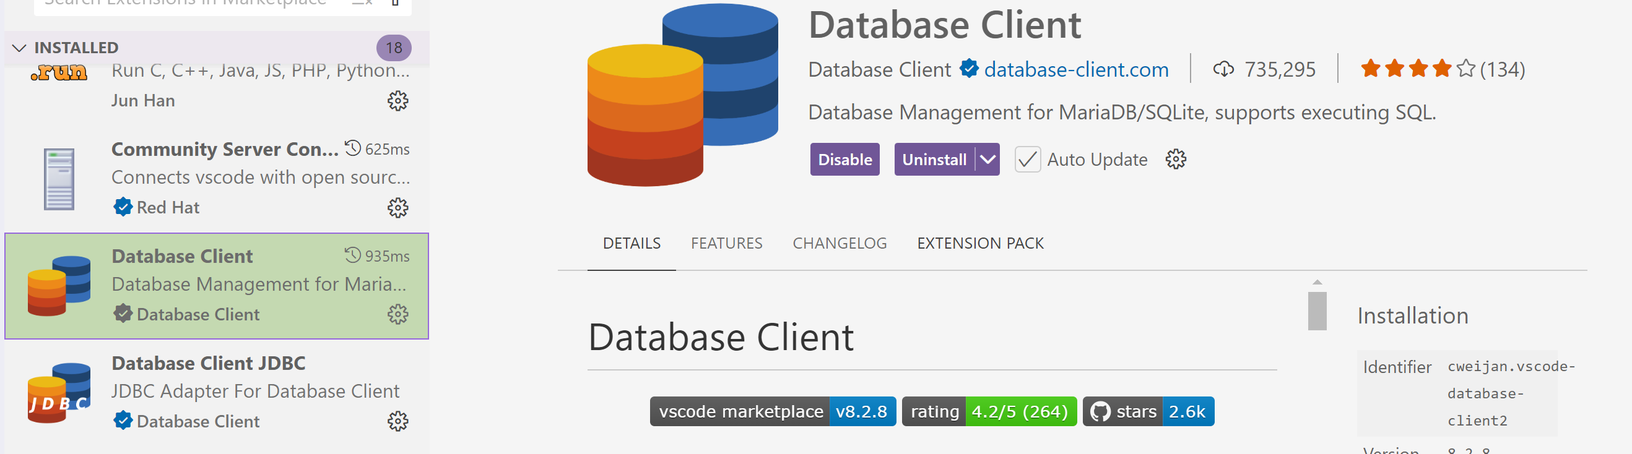Click the 735,295 install count

[1280, 69]
